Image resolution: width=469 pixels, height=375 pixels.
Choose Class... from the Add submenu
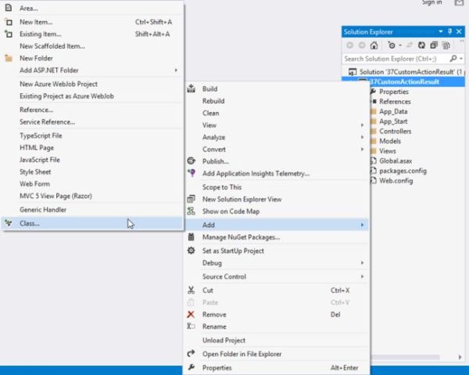(x=92, y=223)
